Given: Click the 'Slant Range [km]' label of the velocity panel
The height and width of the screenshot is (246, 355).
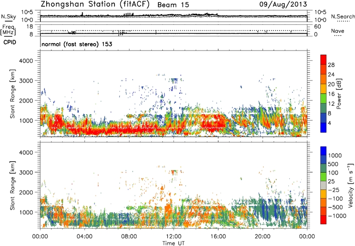Looking at the screenshot, I should [12, 185].
